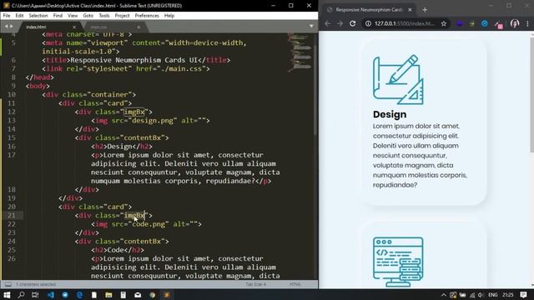Click design.png source on line 13
Viewport: 534px width, 300px height.
[x=153, y=120]
